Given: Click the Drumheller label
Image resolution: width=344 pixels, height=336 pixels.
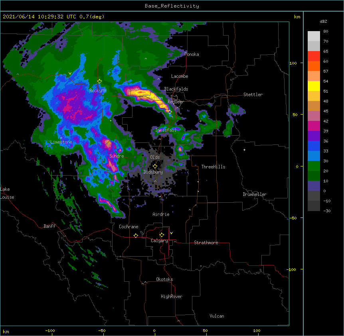Looking at the screenshot, I should pos(255,194).
